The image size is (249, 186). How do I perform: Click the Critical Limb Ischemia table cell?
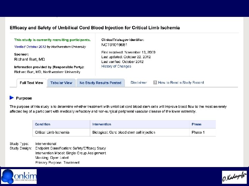pos(61,132)
